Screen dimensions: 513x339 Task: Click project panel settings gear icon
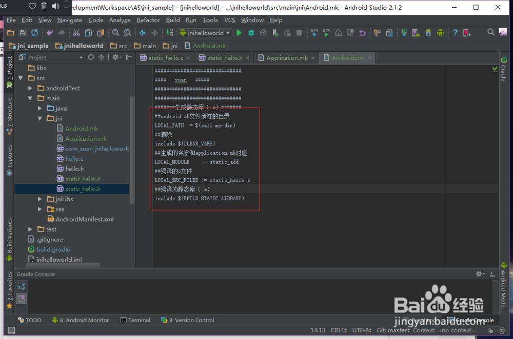(116, 57)
